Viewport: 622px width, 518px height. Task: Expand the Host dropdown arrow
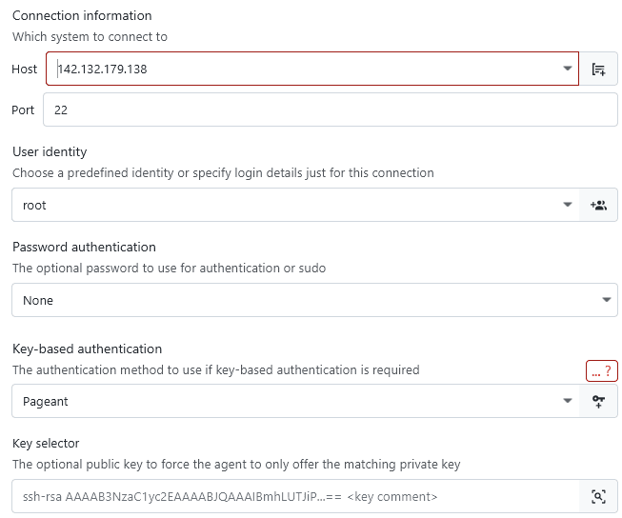(x=568, y=69)
